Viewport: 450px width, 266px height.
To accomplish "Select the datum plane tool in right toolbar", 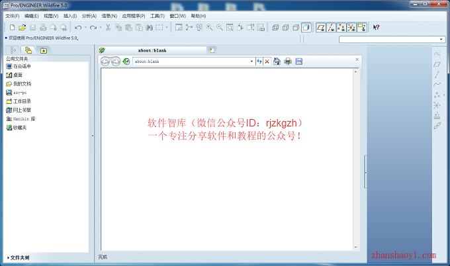I will point(437,64).
